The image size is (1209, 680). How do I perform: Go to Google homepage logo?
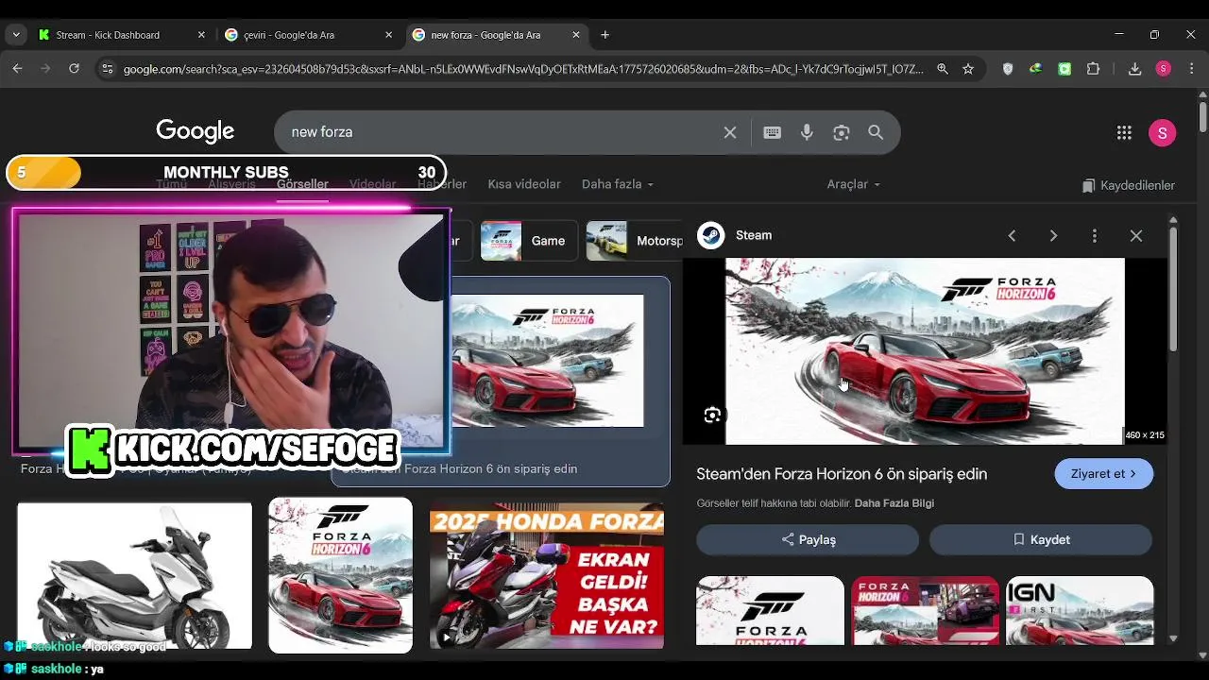(196, 132)
